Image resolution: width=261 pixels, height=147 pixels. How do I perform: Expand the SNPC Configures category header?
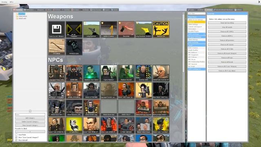tap(197, 69)
